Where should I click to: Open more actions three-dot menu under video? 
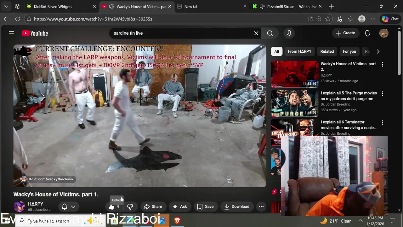pos(261,207)
